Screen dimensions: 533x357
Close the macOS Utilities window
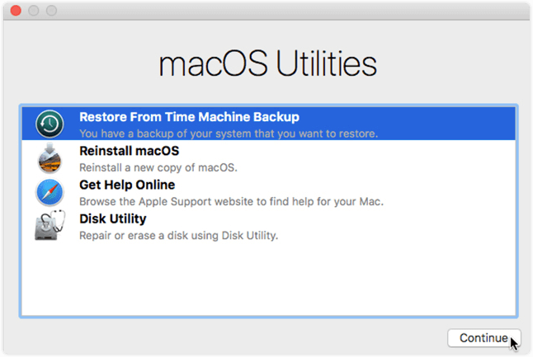click(x=16, y=12)
